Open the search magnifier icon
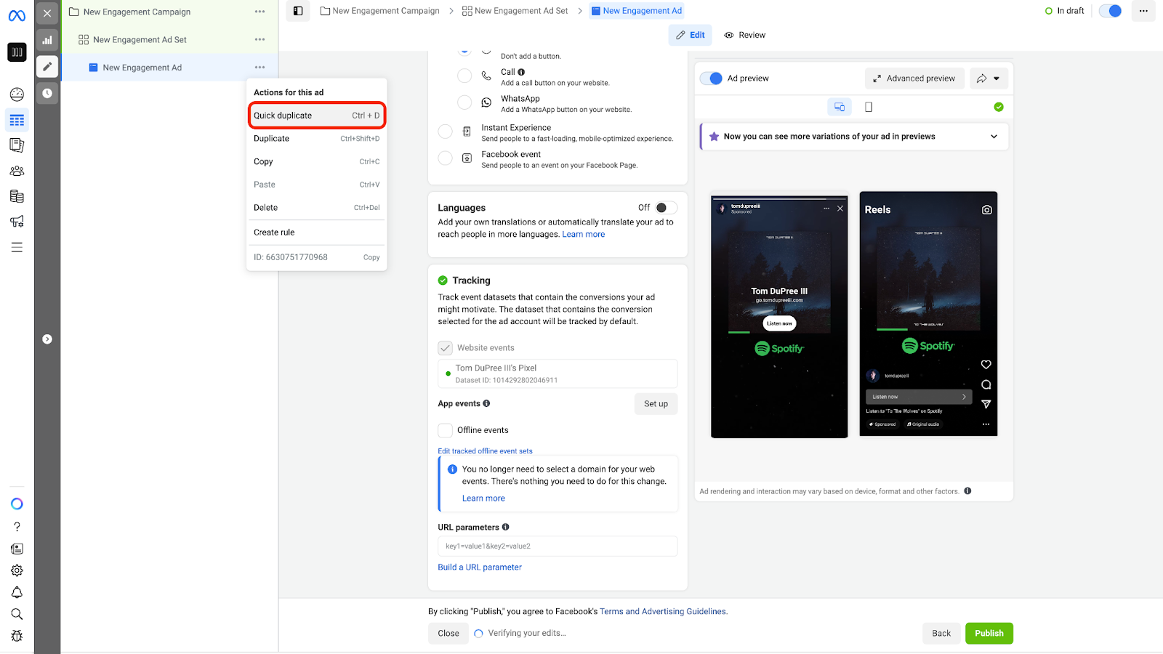1163x654 pixels. tap(17, 614)
